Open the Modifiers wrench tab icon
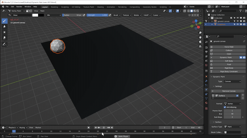 pyautogui.click(x=206, y=81)
